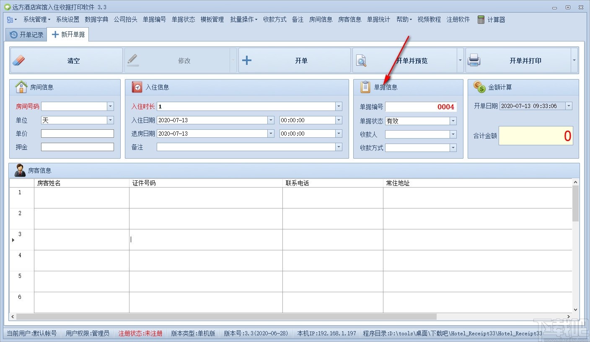Expand the 单位 dropdown showing 天

[x=111, y=120]
